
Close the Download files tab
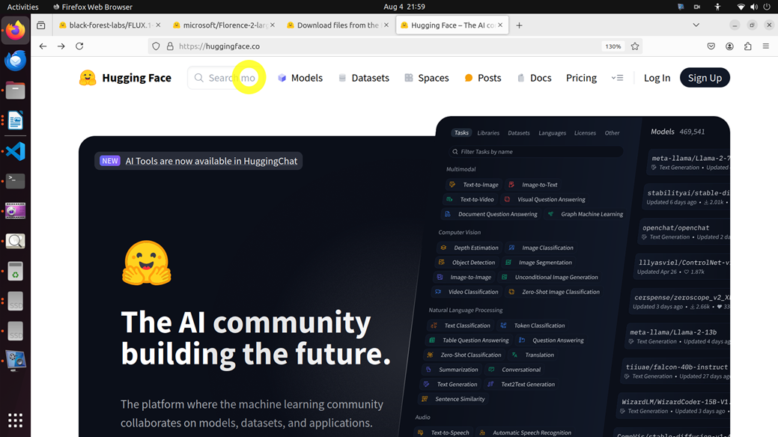pos(386,25)
